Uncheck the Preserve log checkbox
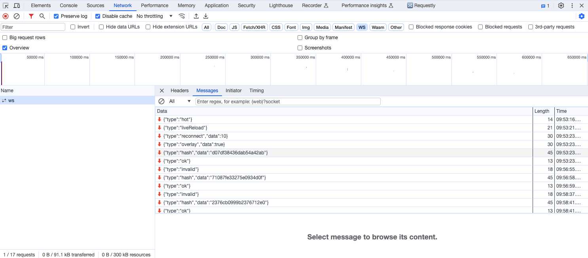Screen dimensions: 588x258 tap(56, 16)
